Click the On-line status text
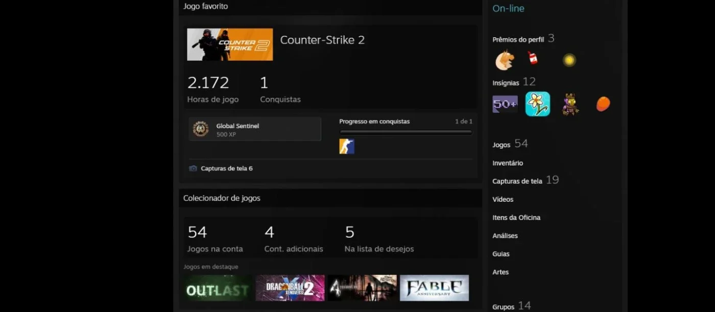715x312 pixels. coord(508,9)
